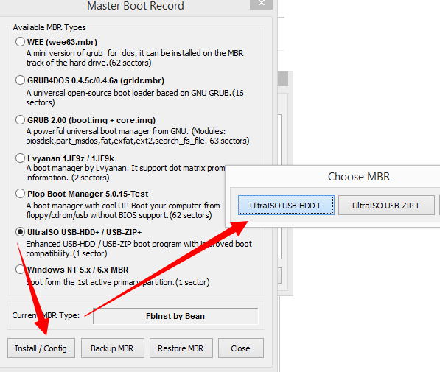Choose UltraISO USB-ZIP+ in Choose MBR dialog
440x372 pixels.
point(386,206)
